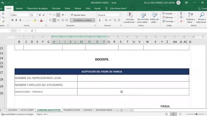This screenshot has width=207, height=116.
Task: Decrease font size with the small A icon
Action: [x=44, y=15]
